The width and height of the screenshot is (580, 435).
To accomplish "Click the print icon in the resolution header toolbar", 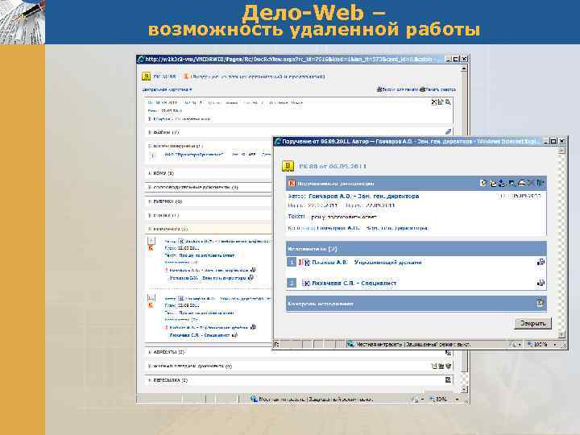I will click(x=521, y=183).
